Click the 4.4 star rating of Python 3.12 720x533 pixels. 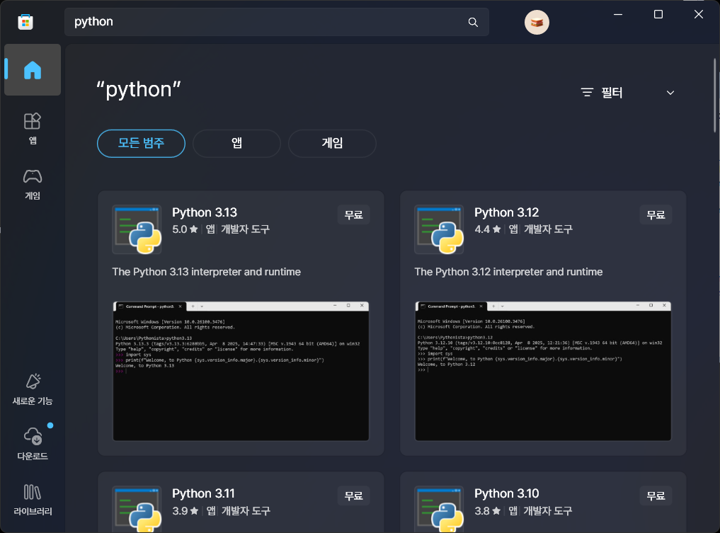(487, 229)
